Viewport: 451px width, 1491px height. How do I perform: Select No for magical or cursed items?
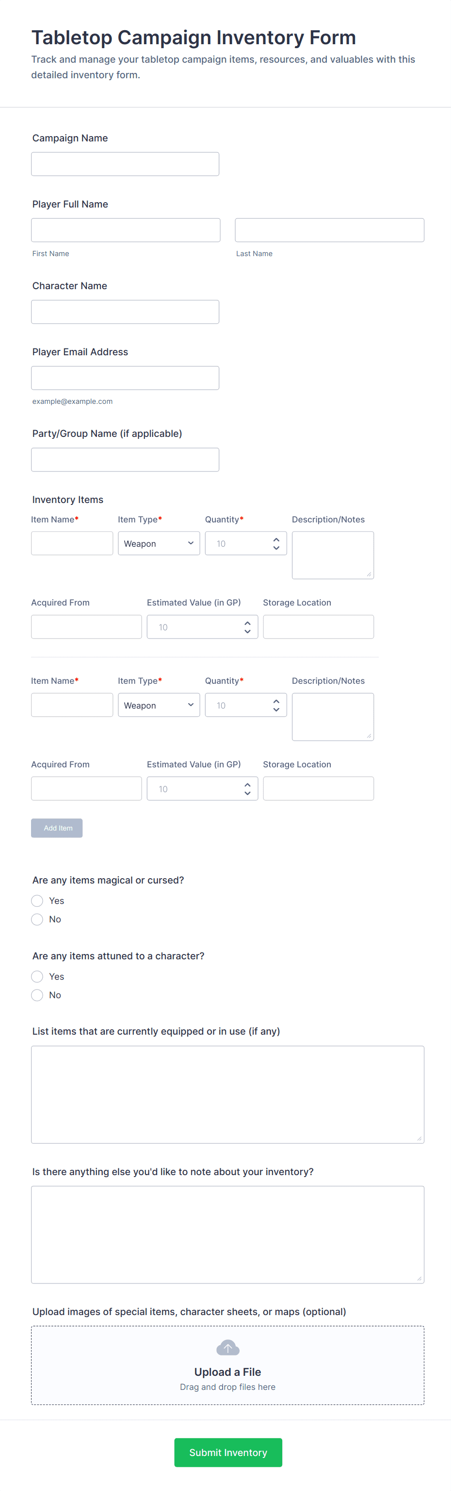coord(37,919)
